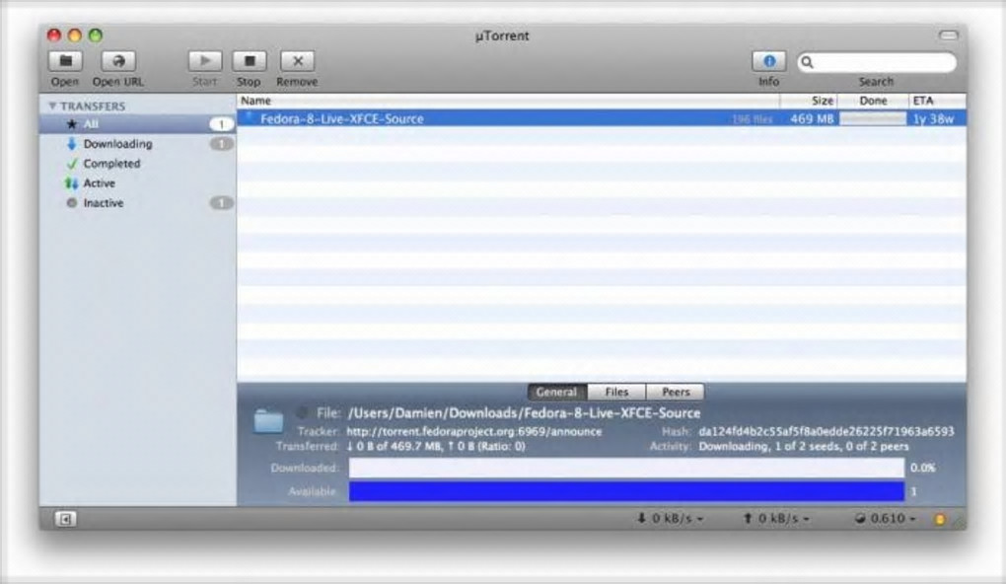This screenshot has width=1006, height=584.
Task: Switch to the Peers tab
Action: 676,392
